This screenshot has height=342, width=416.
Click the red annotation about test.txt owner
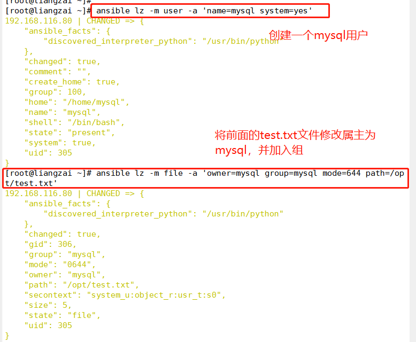(x=295, y=143)
